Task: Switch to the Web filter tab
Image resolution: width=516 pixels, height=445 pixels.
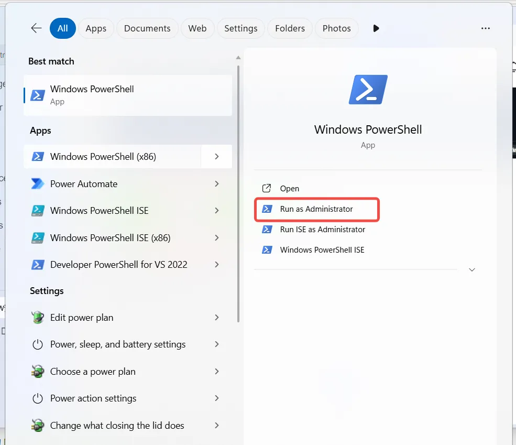Action: tap(197, 28)
